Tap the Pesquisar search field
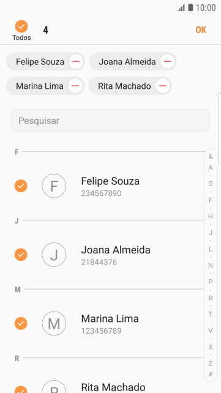This screenshot has height=393, width=221. pyautogui.click(x=110, y=121)
